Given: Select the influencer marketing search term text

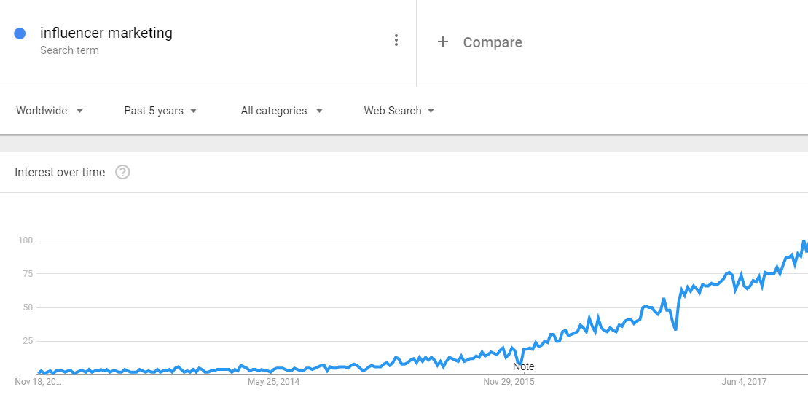Looking at the screenshot, I should [106, 33].
